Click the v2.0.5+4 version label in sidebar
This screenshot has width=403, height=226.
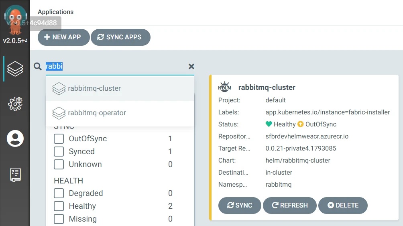point(15,41)
